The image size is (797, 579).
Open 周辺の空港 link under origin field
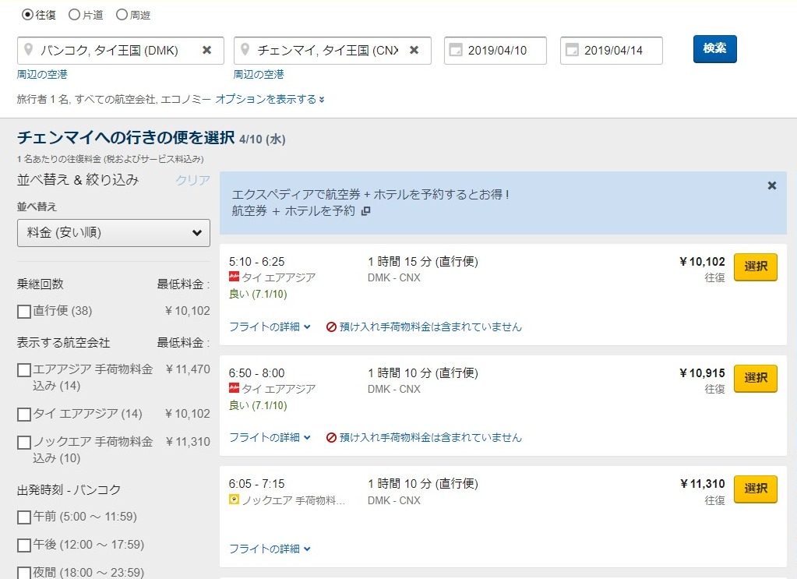[x=42, y=74]
